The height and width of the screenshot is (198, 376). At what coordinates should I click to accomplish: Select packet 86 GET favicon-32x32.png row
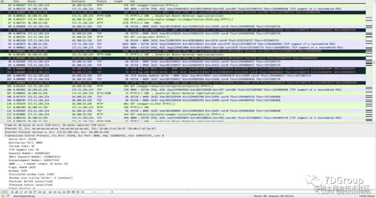click(183, 19)
